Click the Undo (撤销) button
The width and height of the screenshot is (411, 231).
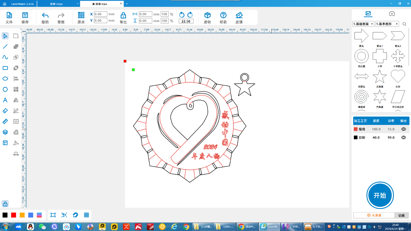45,18
